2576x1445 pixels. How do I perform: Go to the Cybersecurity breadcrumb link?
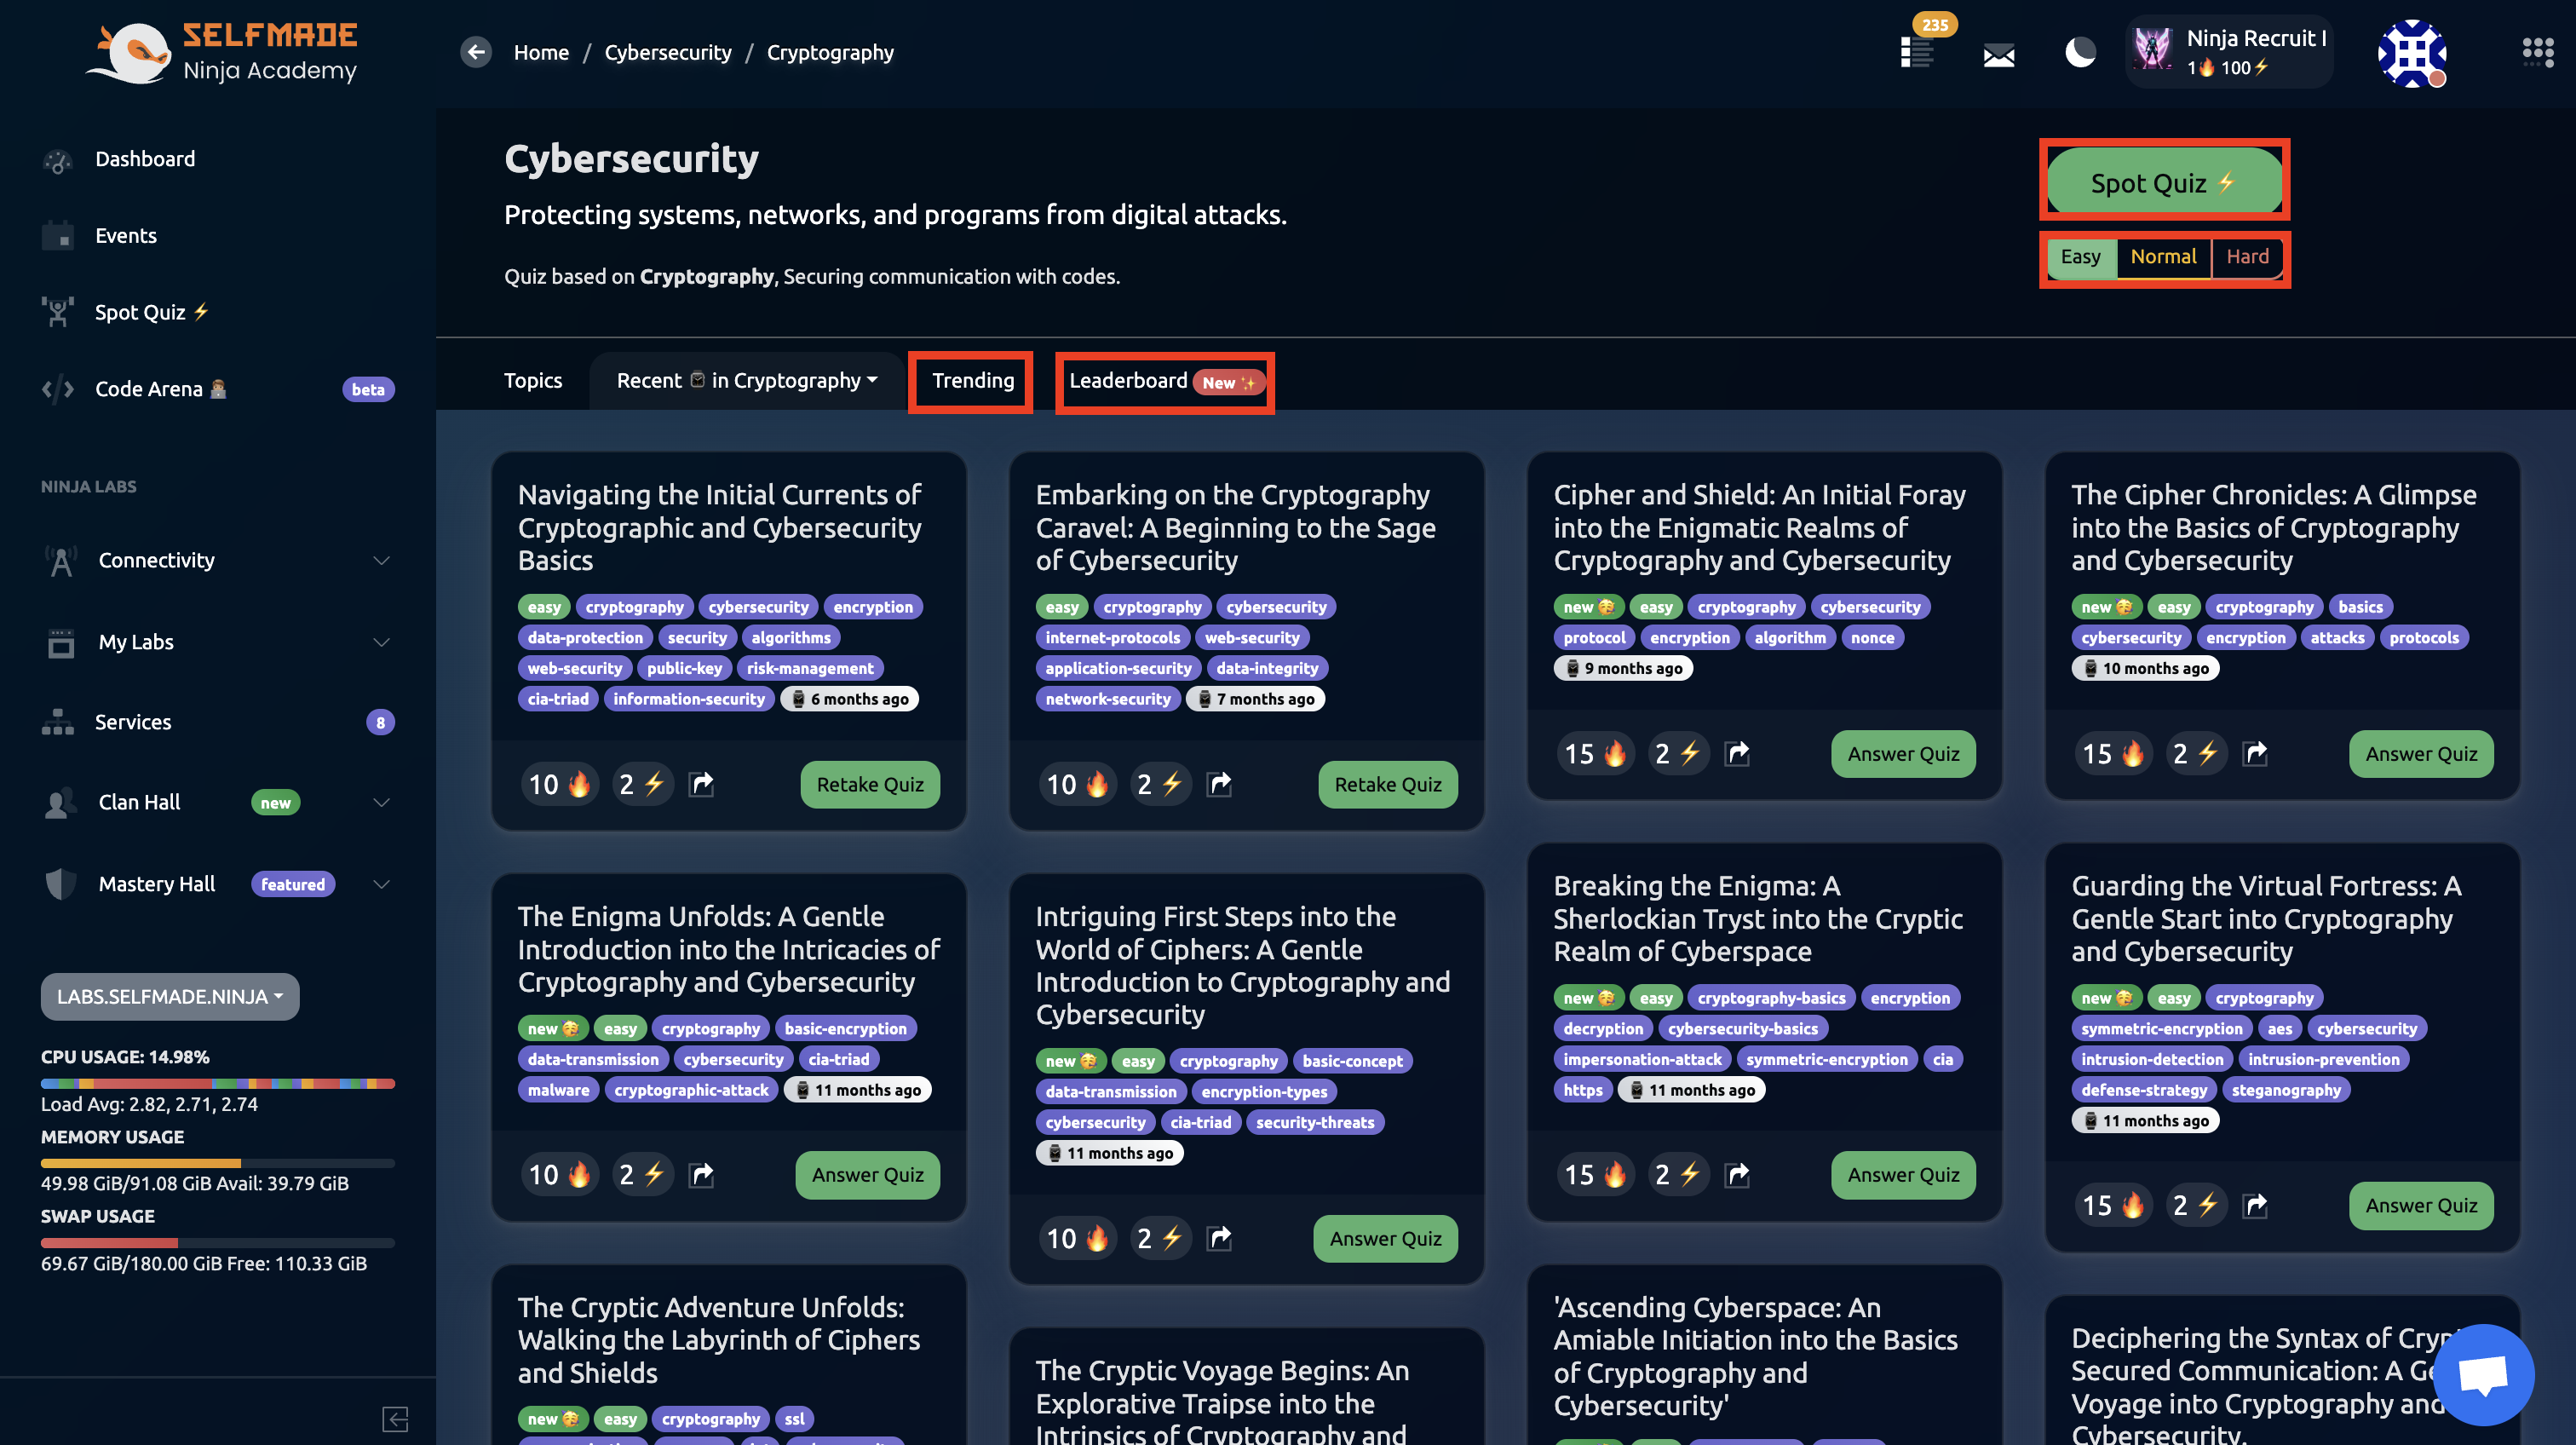pos(667,52)
